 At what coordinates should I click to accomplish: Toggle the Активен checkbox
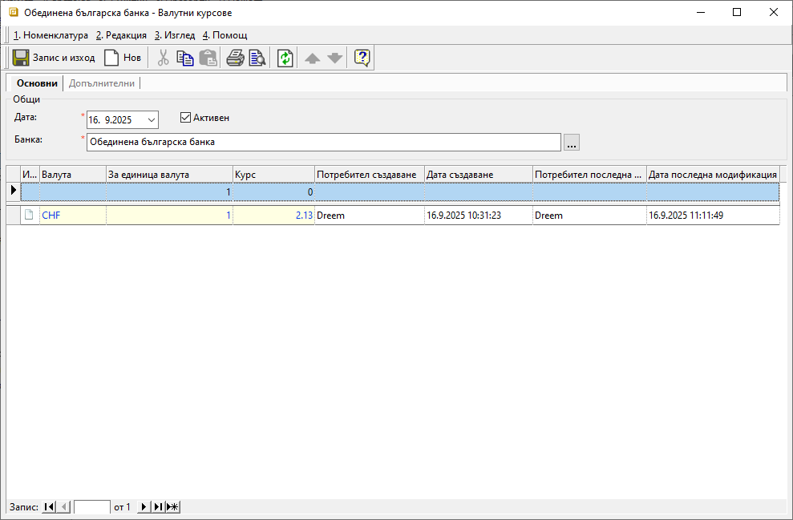pos(185,118)
